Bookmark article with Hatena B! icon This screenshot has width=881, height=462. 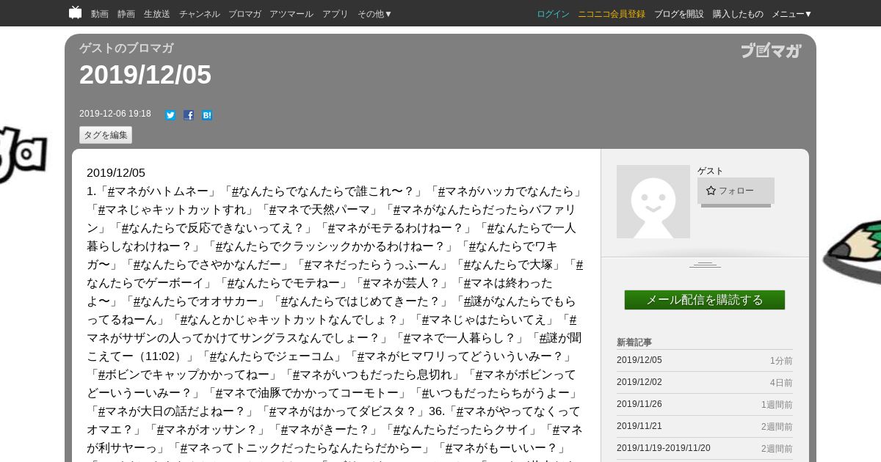(x=207, y=115)
